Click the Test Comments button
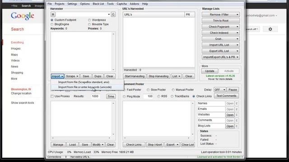This screenshot has width=289, height=162. point(226,96)
